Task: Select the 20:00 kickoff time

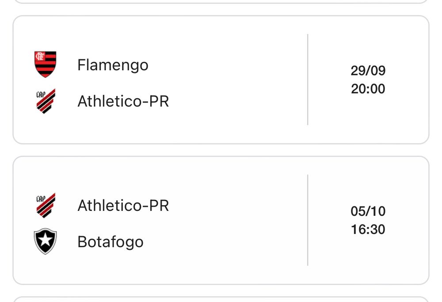Action: pyautogui.click(x=368, y=89)
